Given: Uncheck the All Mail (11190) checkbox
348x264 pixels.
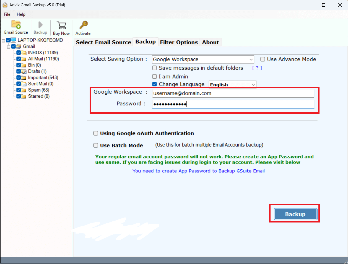Looking at the screenshot, I should point(19,59).
